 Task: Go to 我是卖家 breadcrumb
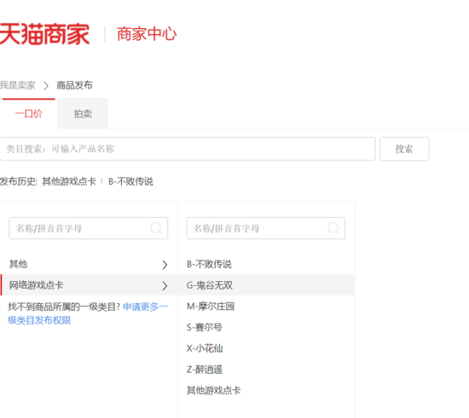click(18, 85)
